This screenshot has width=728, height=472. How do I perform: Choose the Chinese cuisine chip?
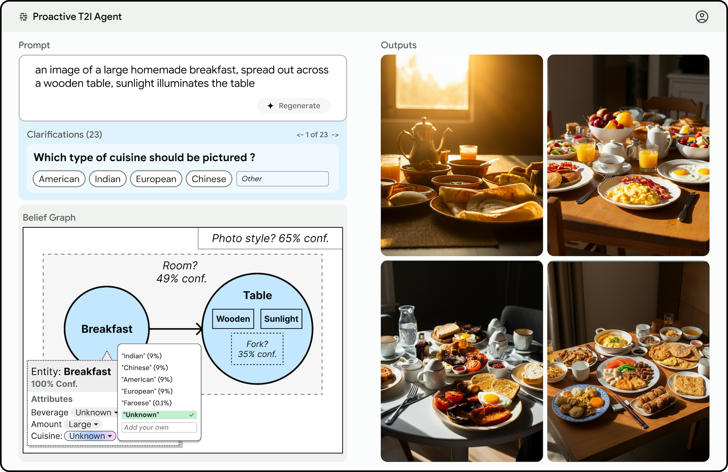point(209,179)
